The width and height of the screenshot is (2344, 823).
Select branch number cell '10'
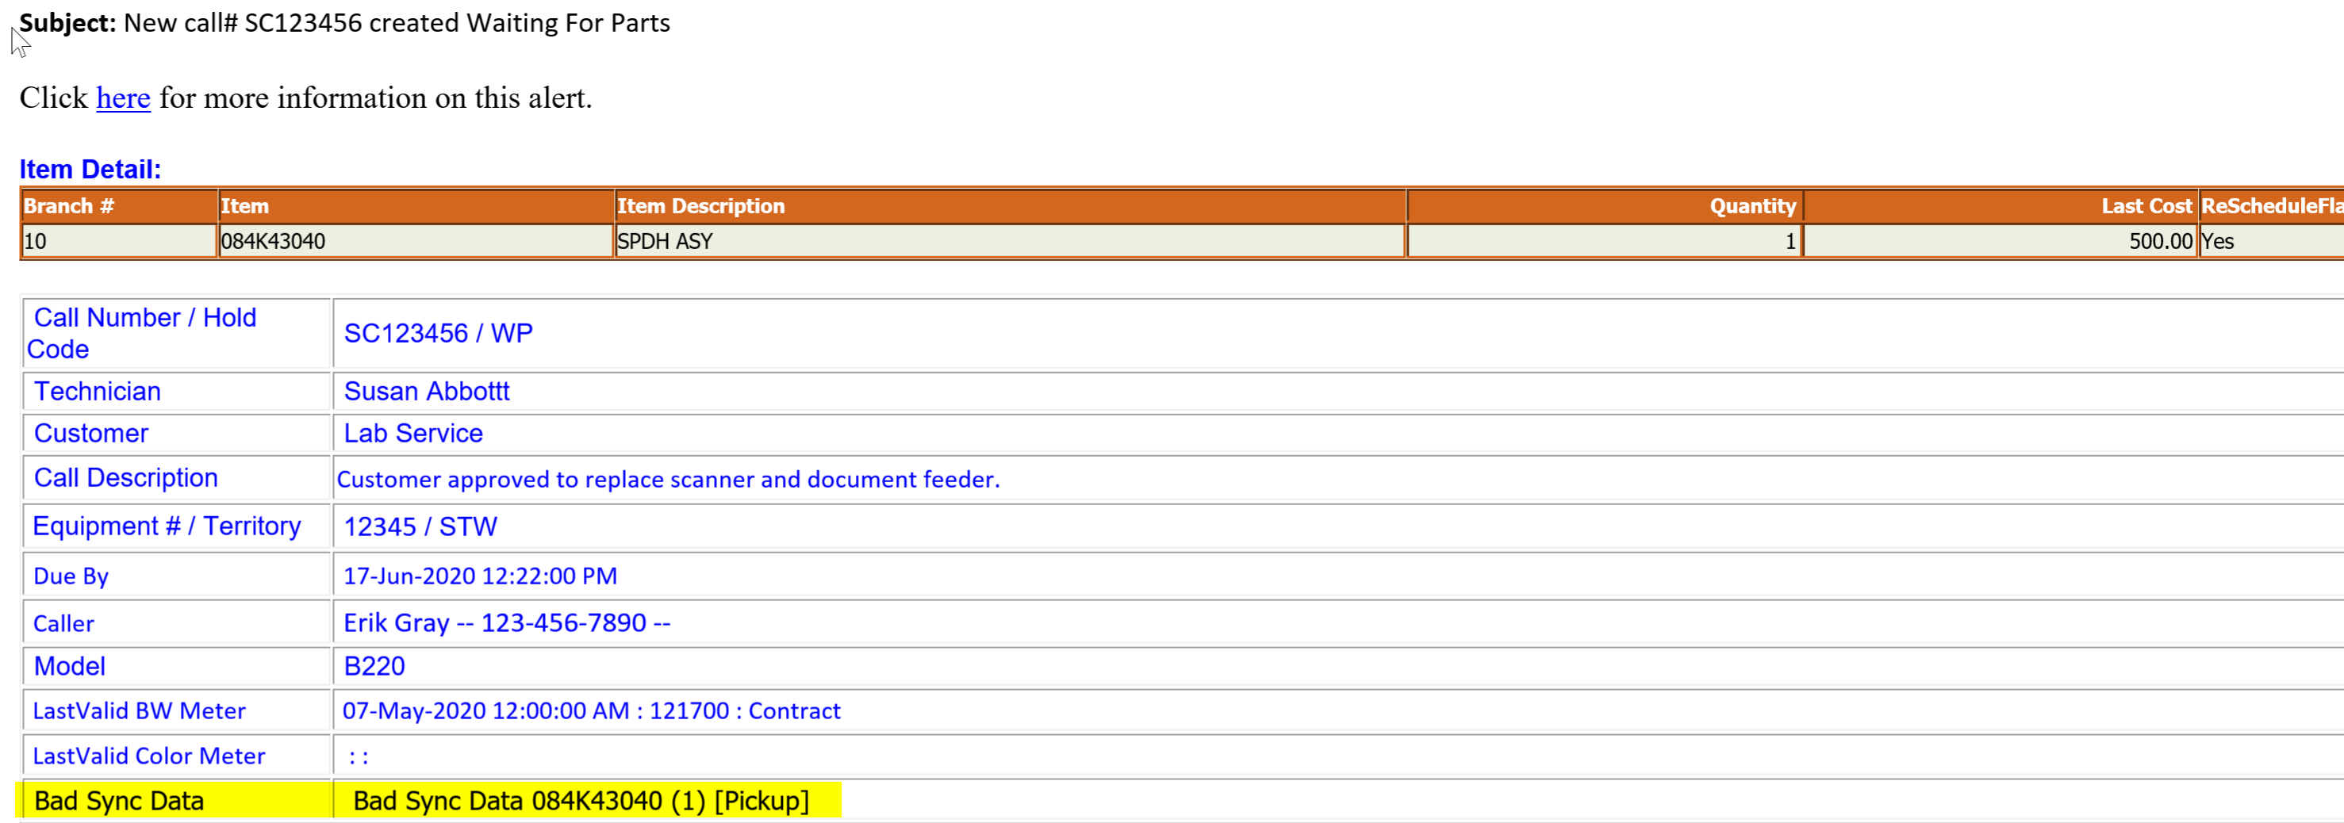tap(119, 241)
